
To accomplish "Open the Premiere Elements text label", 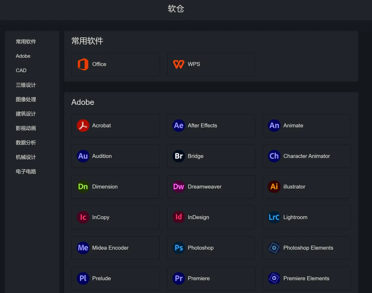I will (306, 278).
